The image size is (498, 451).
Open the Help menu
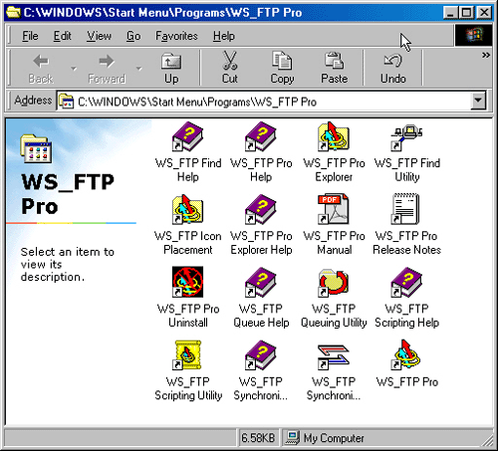coord(224,36)
